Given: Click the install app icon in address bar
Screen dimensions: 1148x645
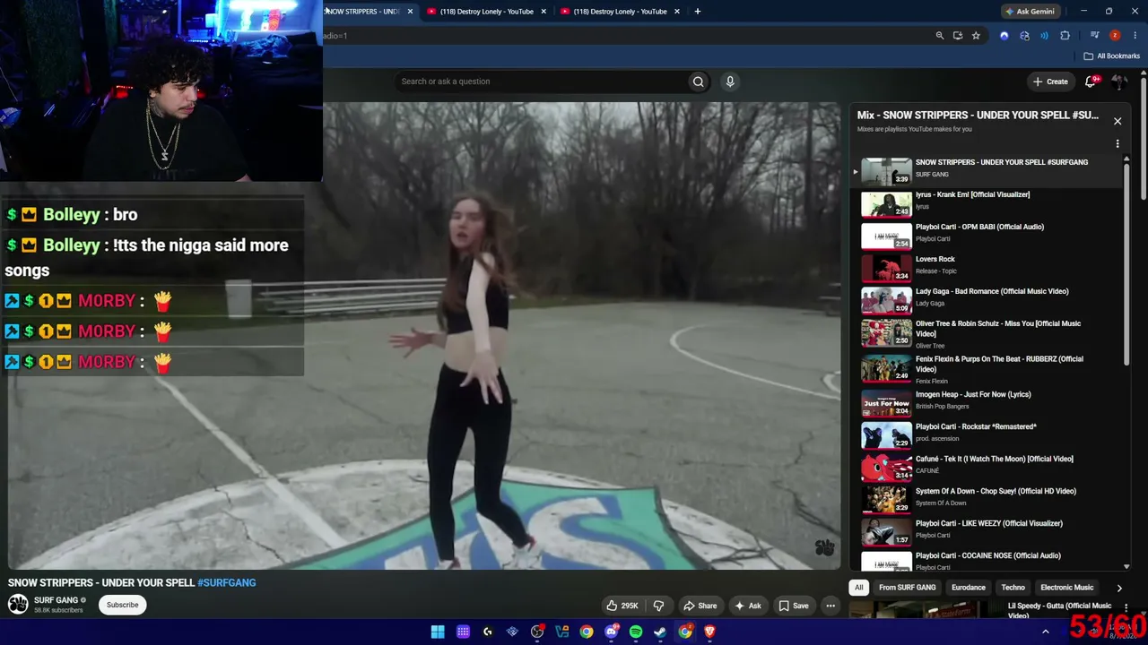Looking at the screenshot, I should pos(958,36).
